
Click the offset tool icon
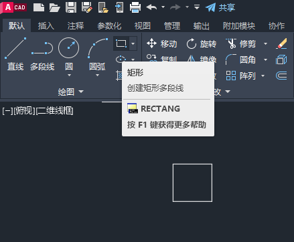(x=281, y=76)
